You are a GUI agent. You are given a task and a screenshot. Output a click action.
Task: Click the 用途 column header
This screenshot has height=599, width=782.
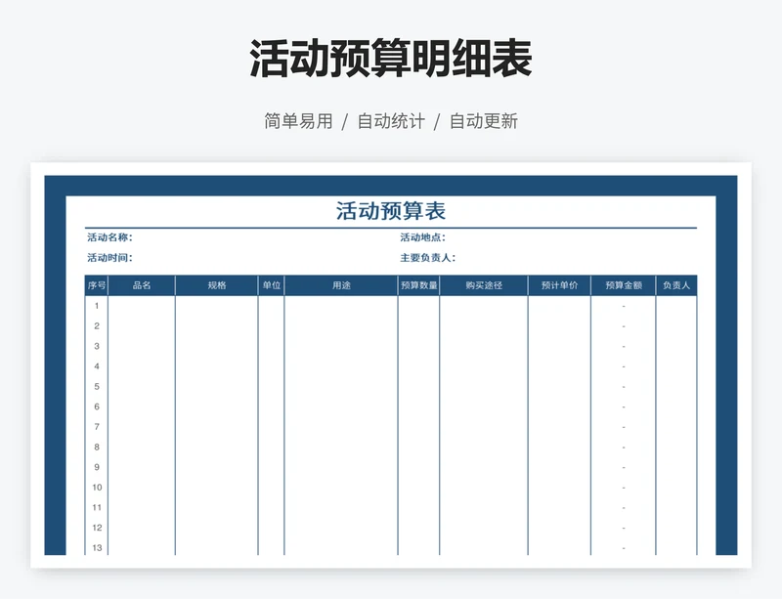(x=341, y=285)
